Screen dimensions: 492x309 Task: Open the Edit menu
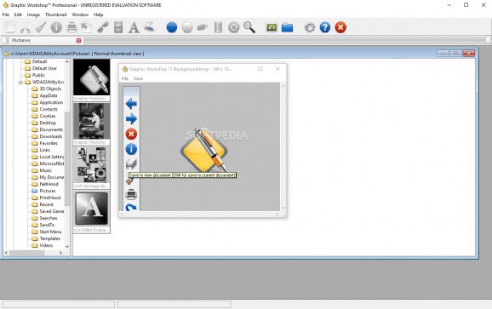[18, 14]
